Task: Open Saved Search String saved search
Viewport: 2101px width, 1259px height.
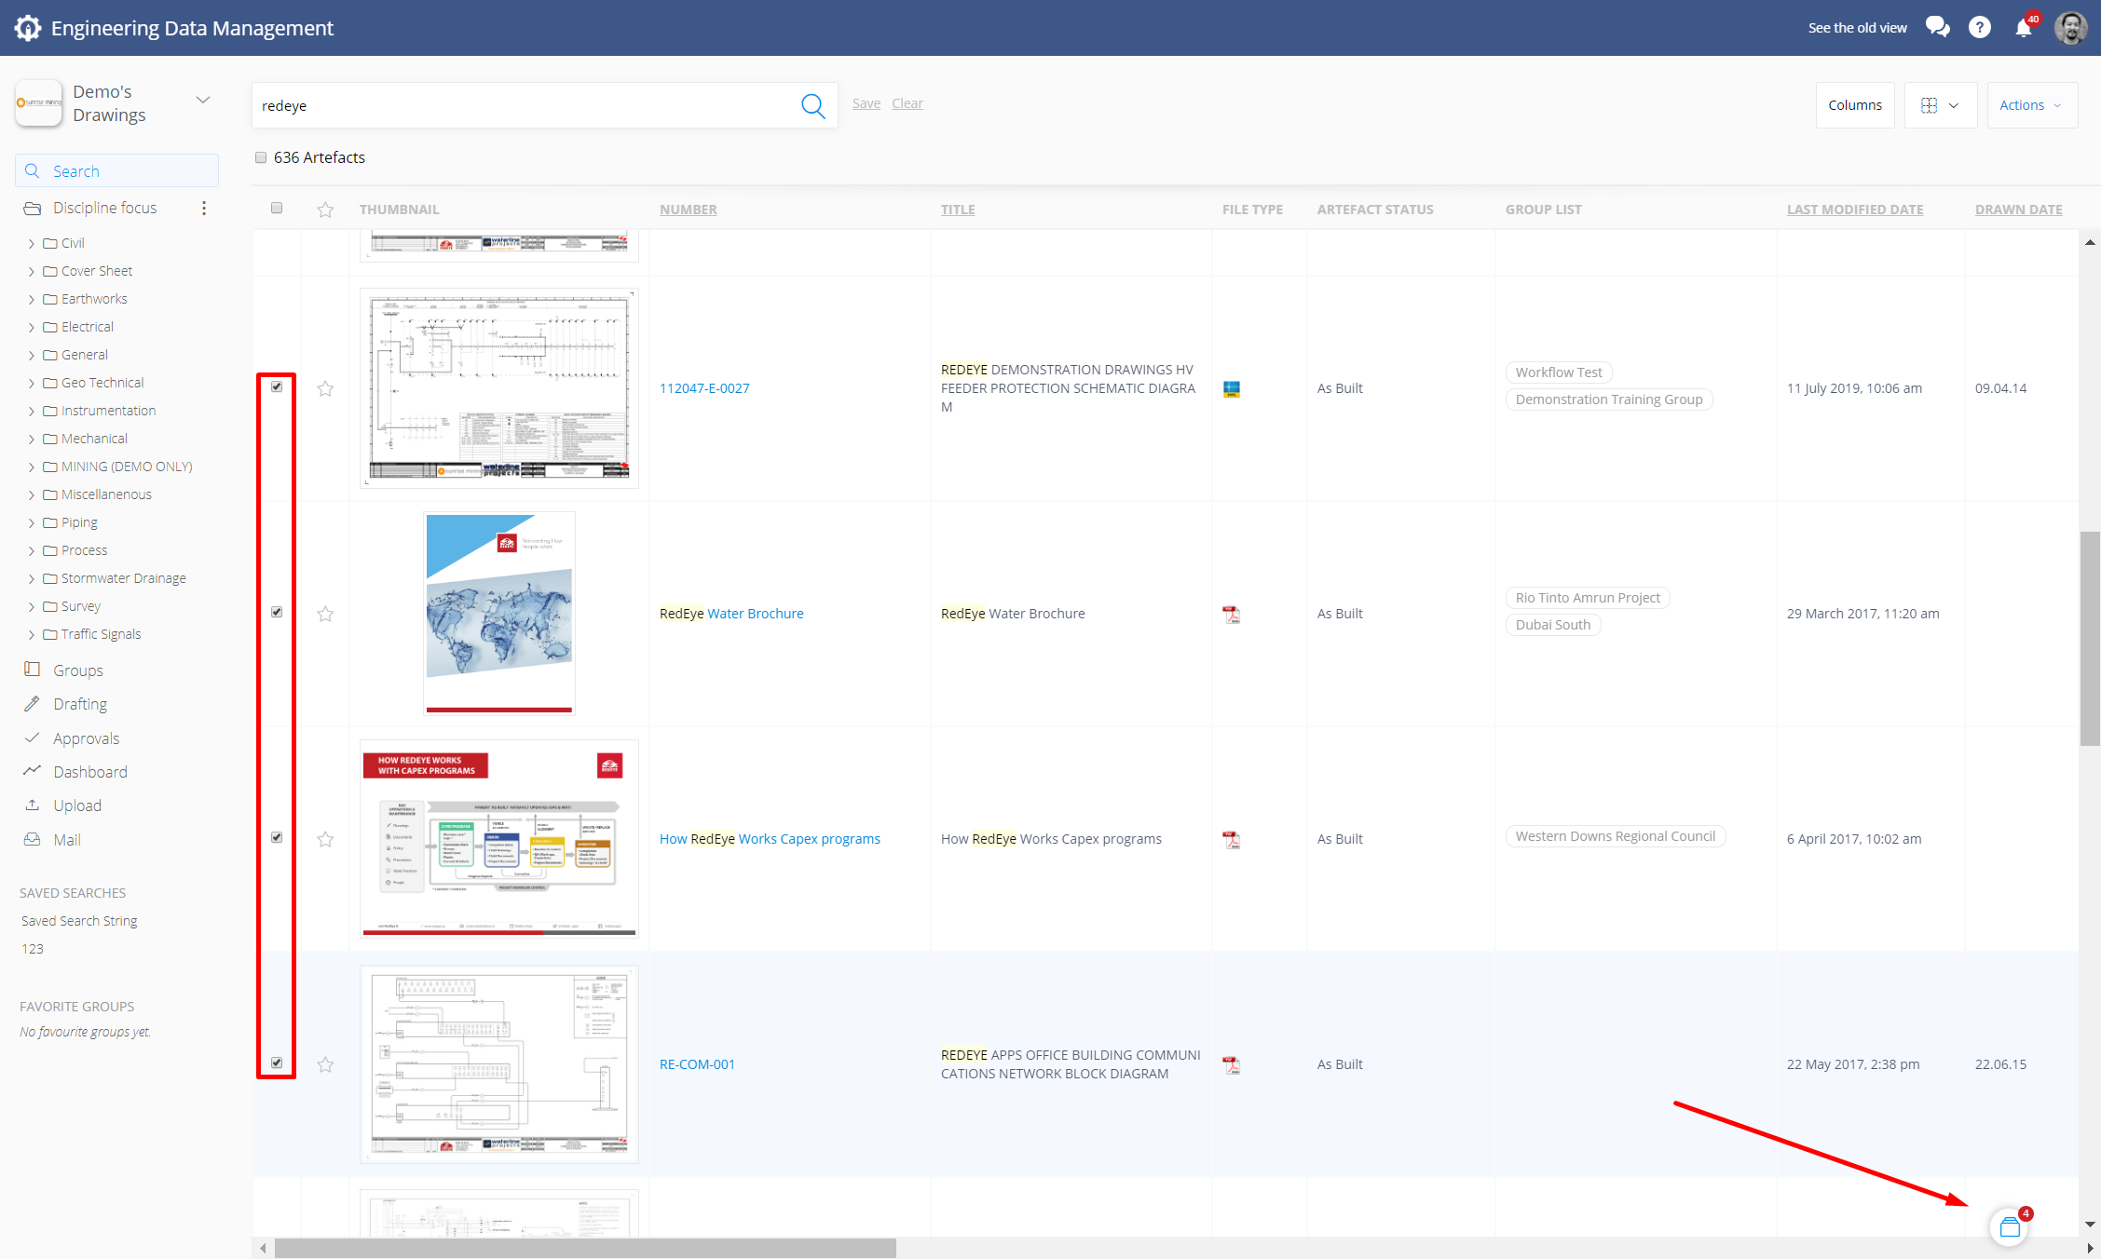Action: click(x=79, y=921)
